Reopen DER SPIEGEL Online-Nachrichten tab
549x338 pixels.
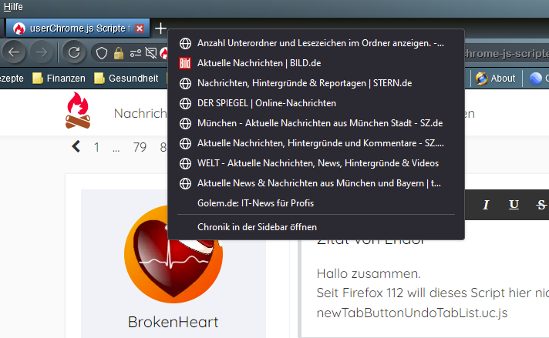click(316, 103)
